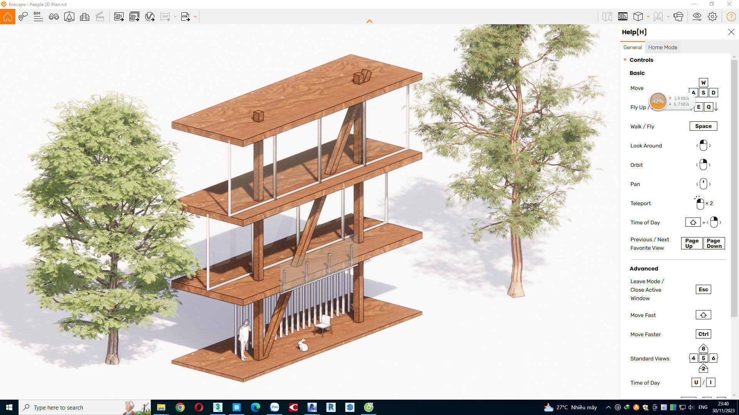Viewport: 739px width, 415px height.
Task: Click the orange Home icon
Action: 8,17
